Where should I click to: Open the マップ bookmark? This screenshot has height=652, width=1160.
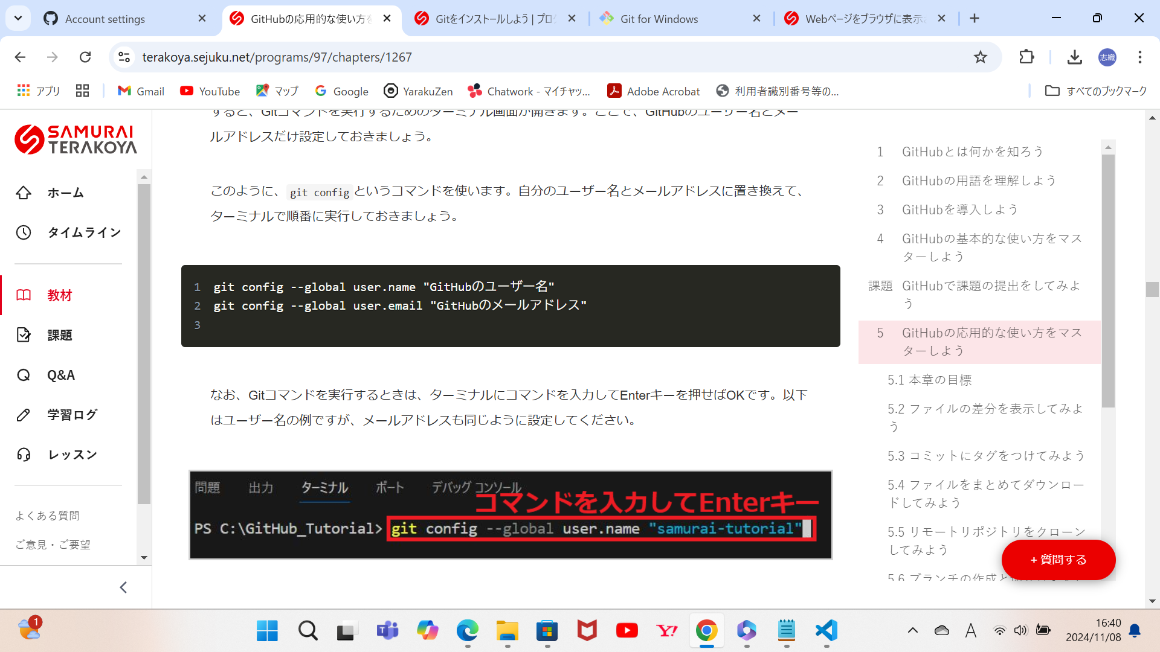pos(277,91)
